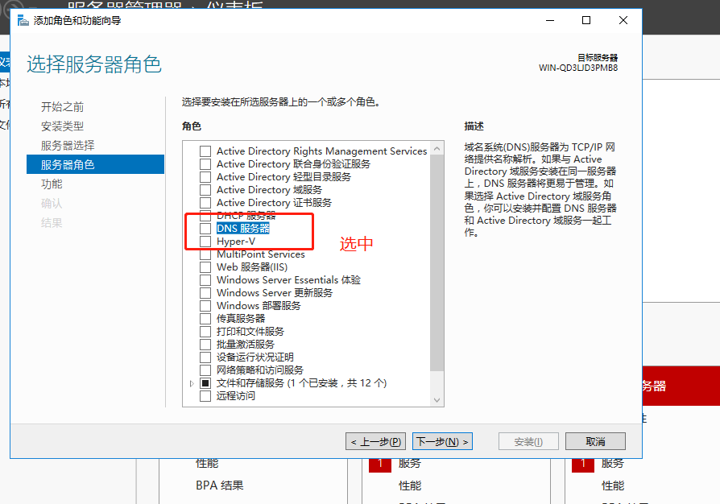Viewport: 720px width, 504px height.
Task: Check the Windows 部署服务 checkbox
Action: coord(205,305)
